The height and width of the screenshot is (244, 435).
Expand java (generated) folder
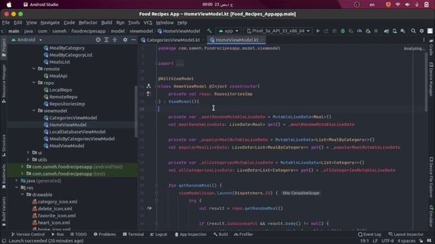pos(16,180)
